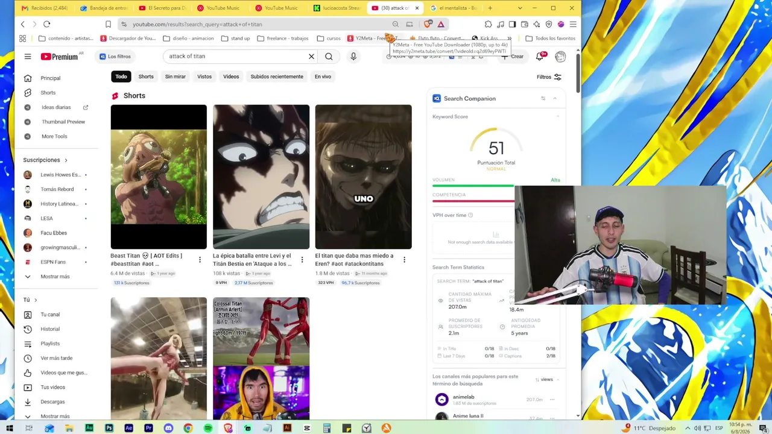This screenshot has width=772, height=434.
Task: Change the views sort dropdown
Action: pyautogui.click(x=546, y=380)
